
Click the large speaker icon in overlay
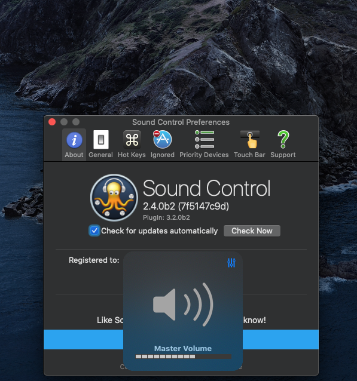[183, 305]
